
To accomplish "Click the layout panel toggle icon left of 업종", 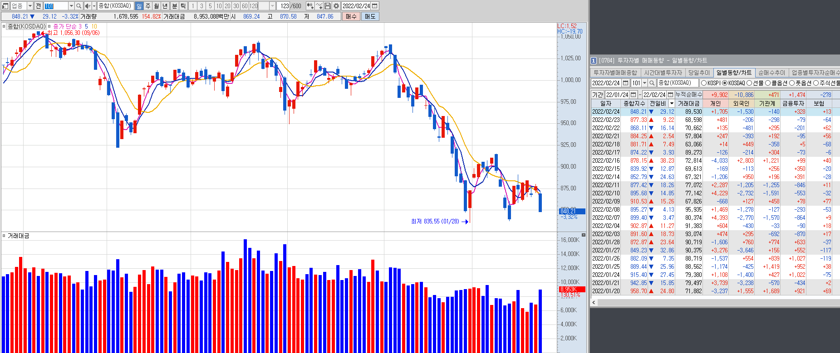I will 5,6.
